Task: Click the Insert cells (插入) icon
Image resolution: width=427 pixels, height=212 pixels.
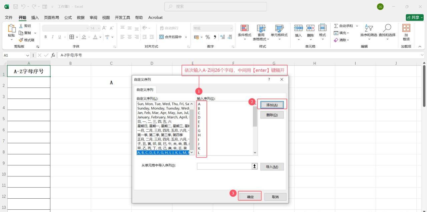Action: coord(298,28)
